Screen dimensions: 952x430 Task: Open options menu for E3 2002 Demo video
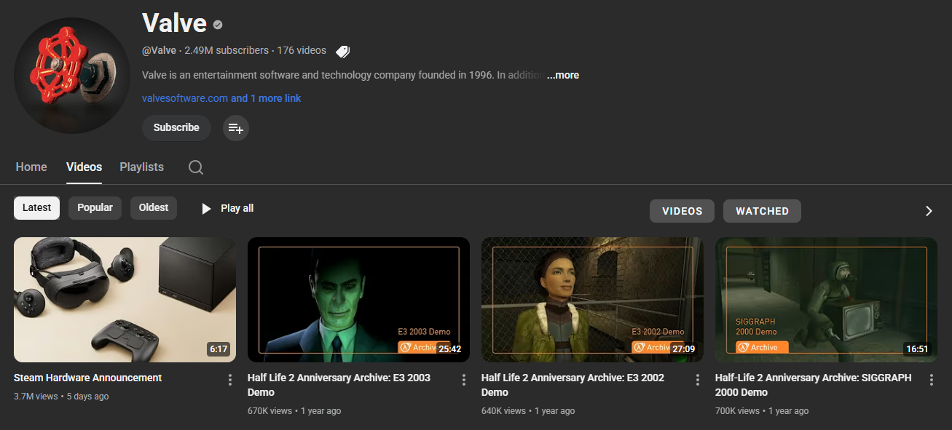tap(697, 380)
